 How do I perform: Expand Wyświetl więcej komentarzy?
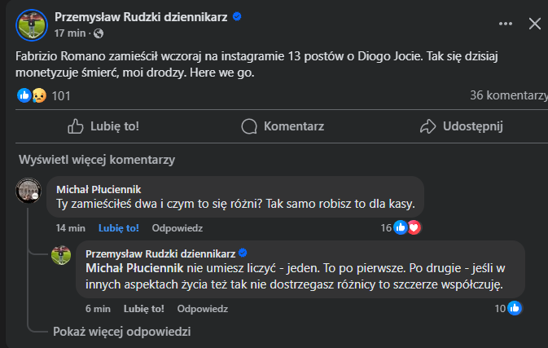97,160
